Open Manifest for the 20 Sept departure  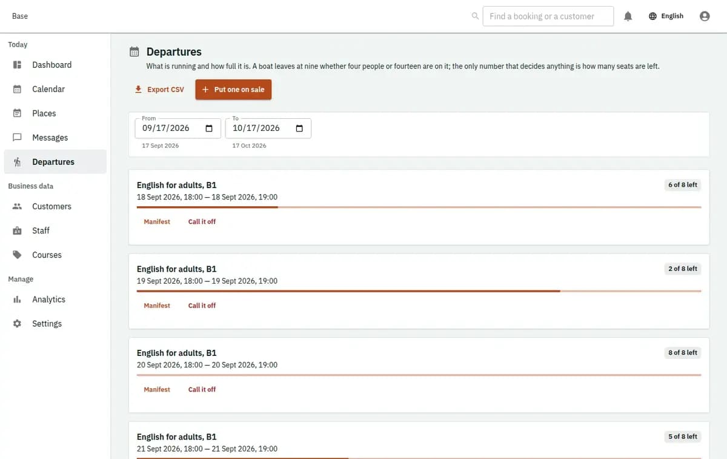point(157,389)
